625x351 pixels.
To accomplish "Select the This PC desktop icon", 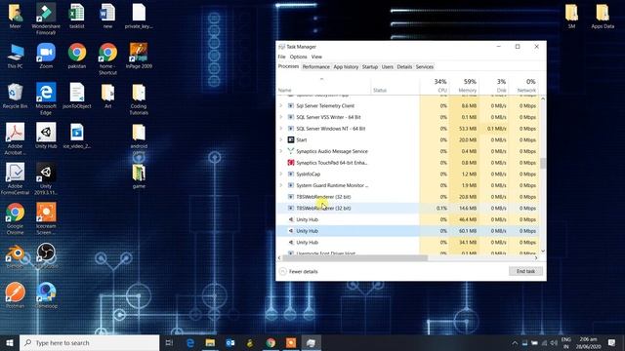I will (x=16, y=57).
